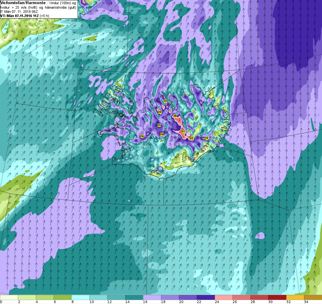Click the 'Veðurstofan/Harmonie' title text
This screenshot has height=304, width=322.
click(23, 3)
